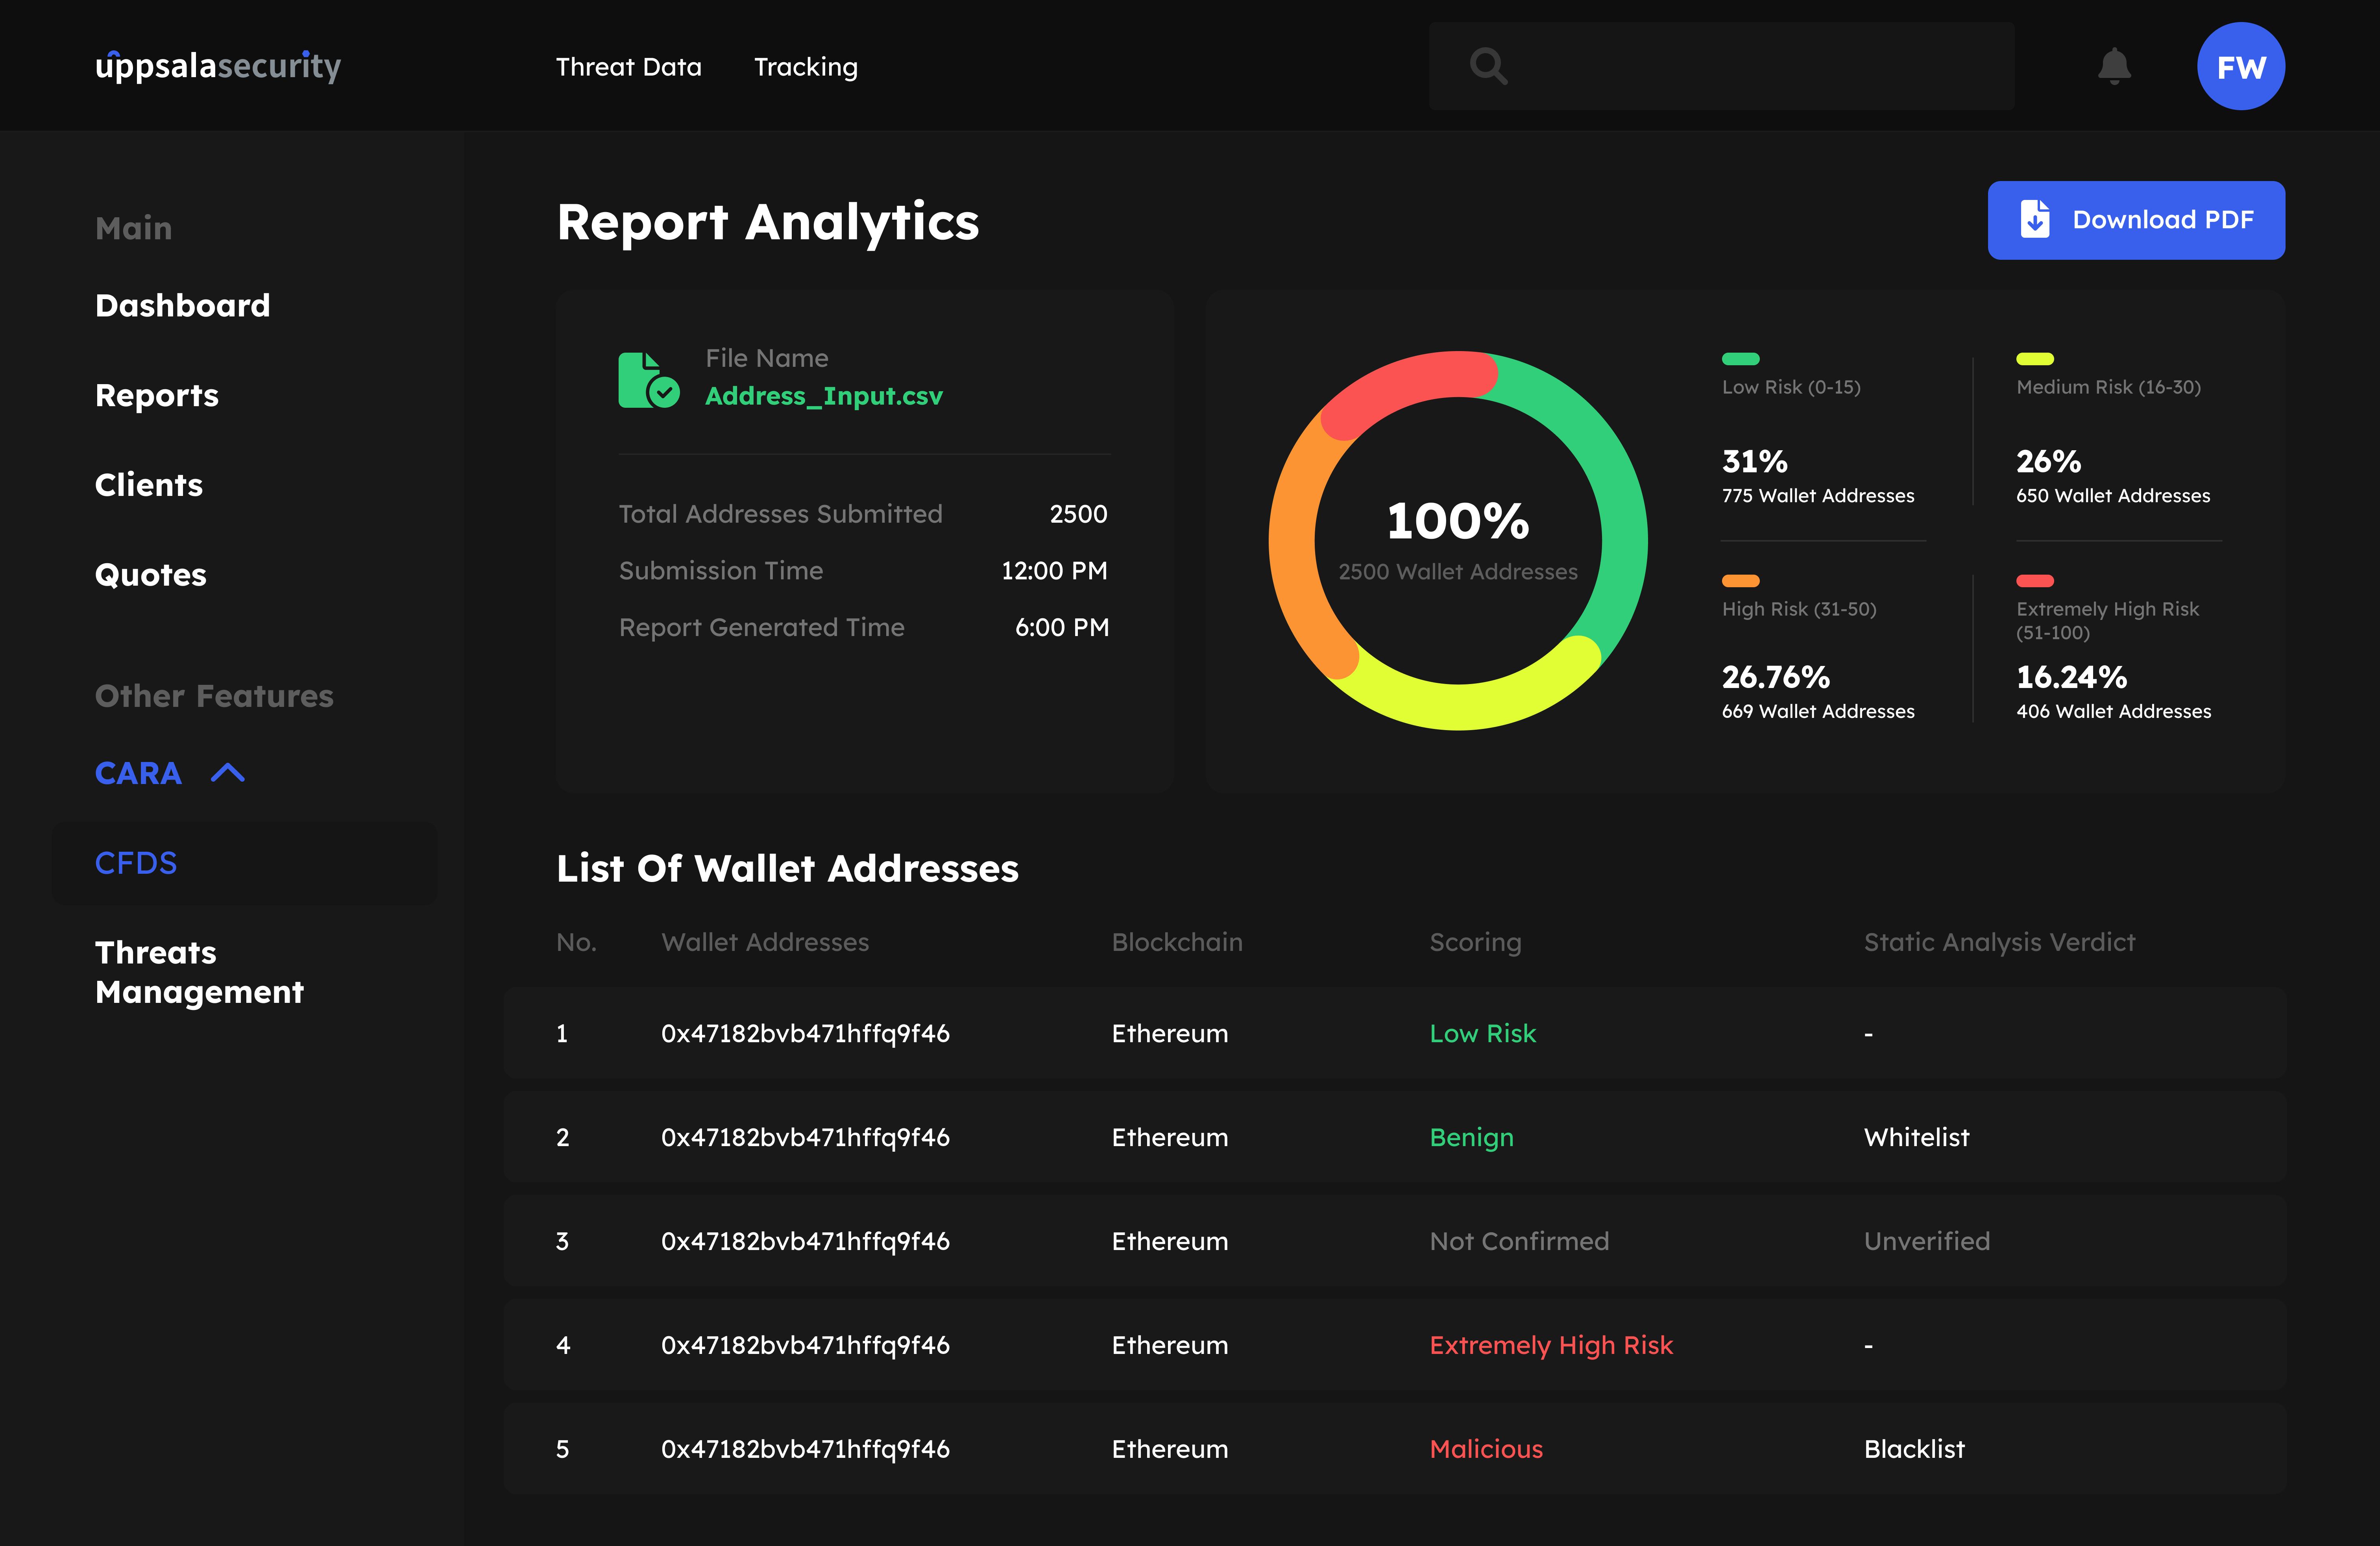Open the Tracking menu
Viewport: 2380px width, 1546px height.
[805, 67]
